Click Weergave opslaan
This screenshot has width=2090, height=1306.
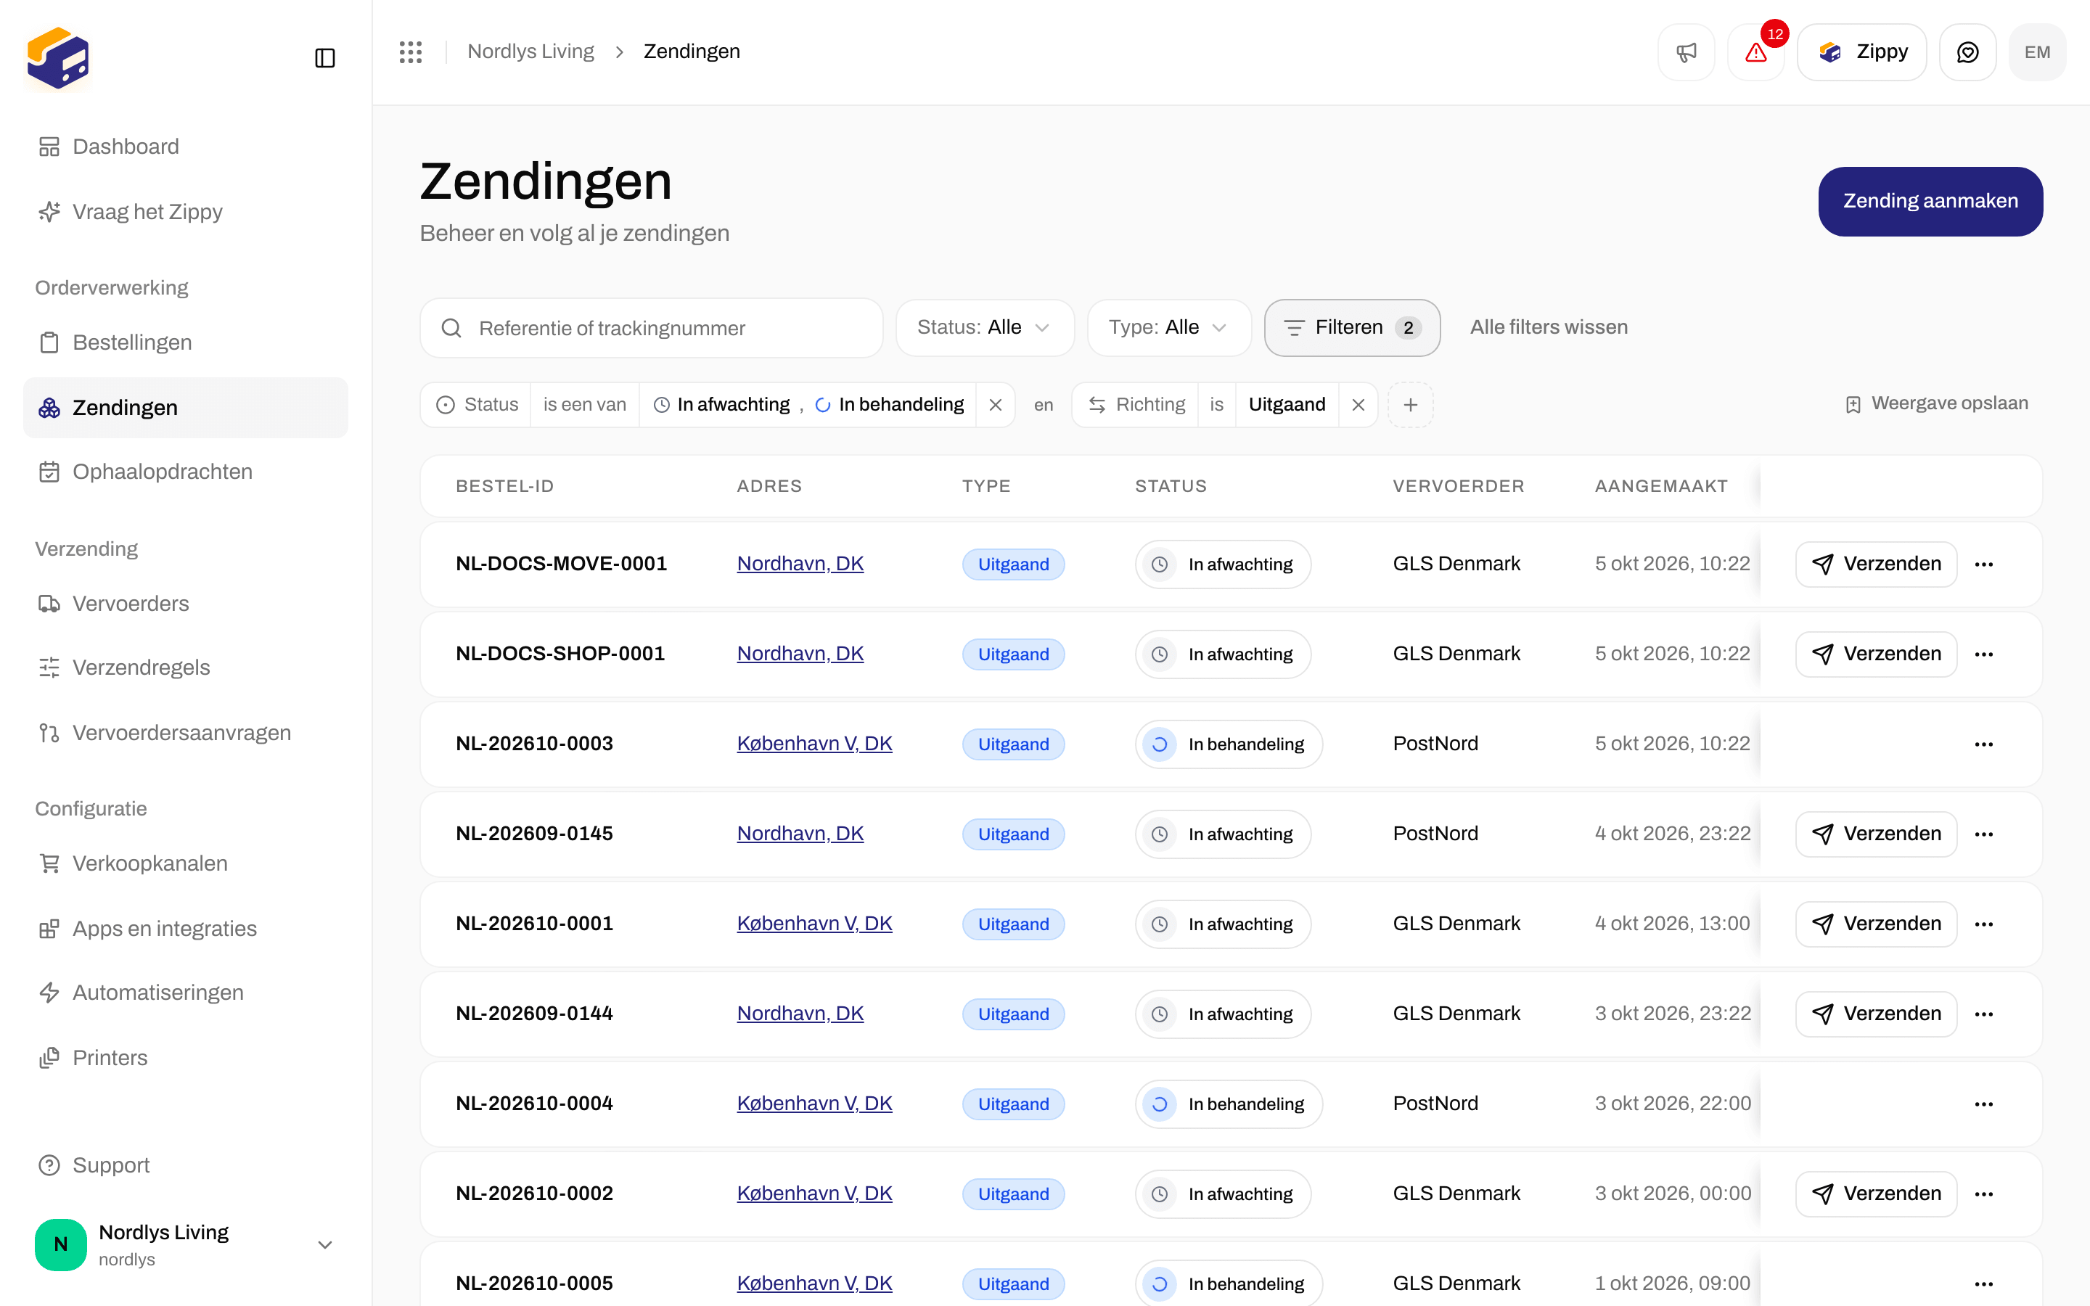coord(1936,403)
